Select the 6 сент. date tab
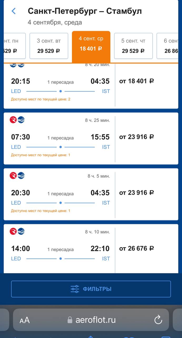 pyautogui.click(x=169, y=46)
